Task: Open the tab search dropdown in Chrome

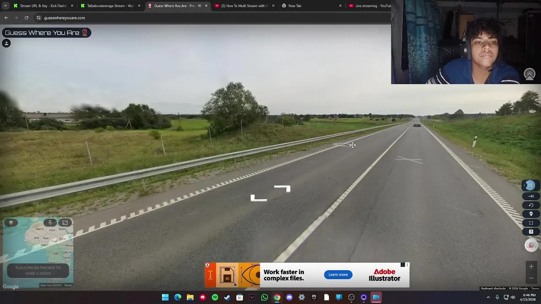Action: click(5, 6)
